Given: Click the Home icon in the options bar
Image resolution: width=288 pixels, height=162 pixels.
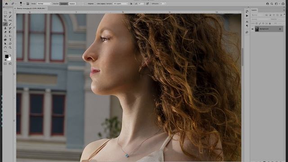Looking at the screenshot, I should [x=6, y=4].
